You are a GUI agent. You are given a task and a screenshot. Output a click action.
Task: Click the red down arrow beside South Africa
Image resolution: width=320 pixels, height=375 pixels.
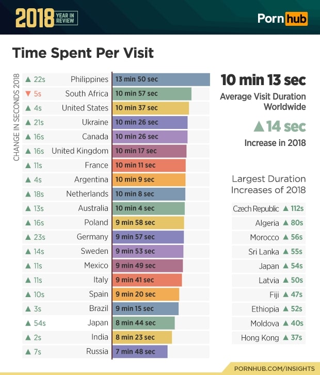[x=28, y=94]
